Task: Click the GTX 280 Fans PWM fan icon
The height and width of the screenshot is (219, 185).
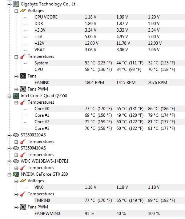Action: (x=23, y=207)
